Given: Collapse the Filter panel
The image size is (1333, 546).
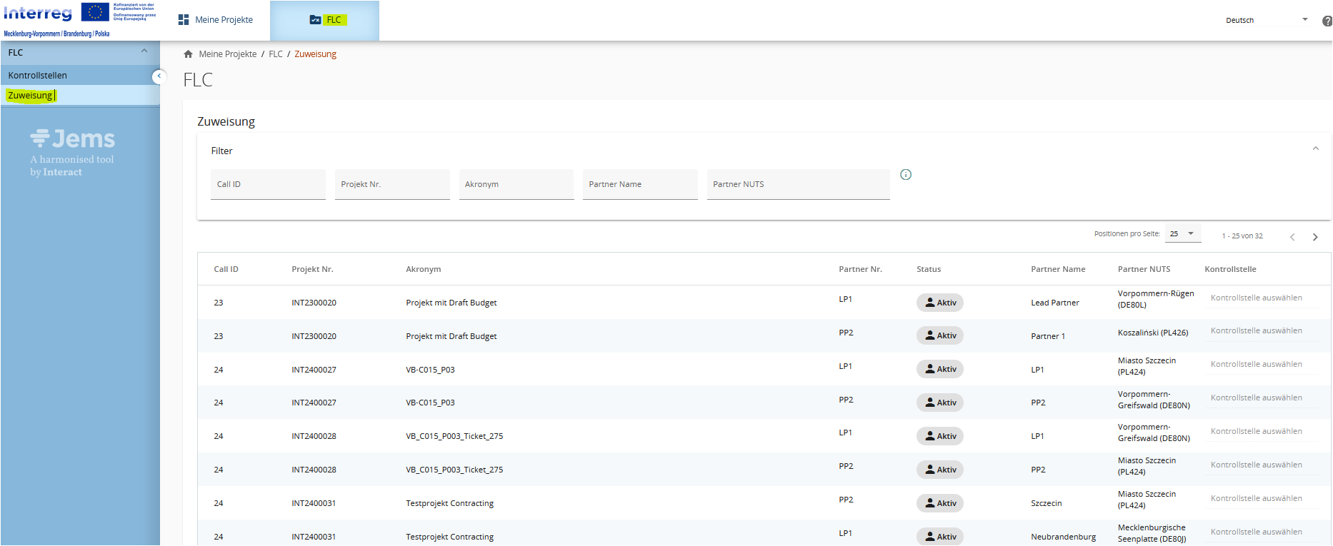Looking at the screenshot, I should 1315,149.
